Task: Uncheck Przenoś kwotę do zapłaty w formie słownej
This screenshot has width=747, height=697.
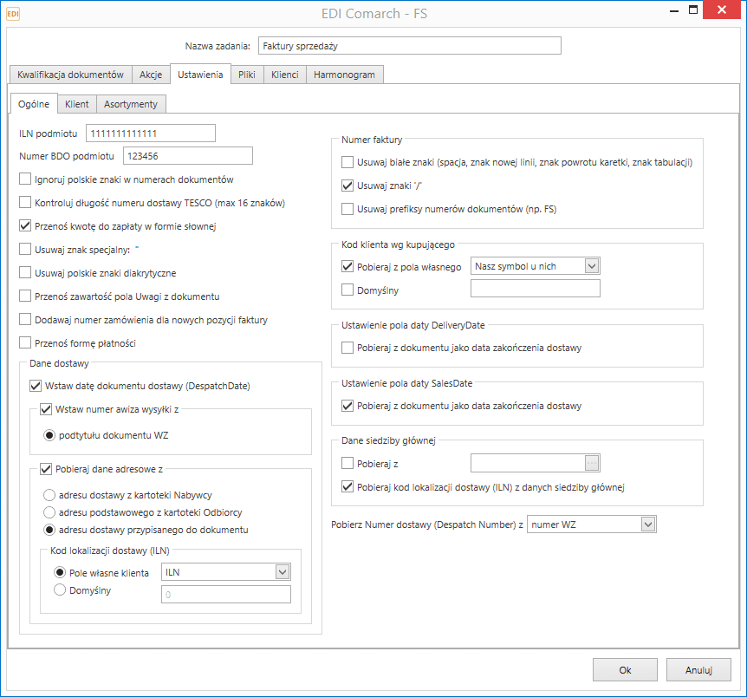Action: (25, 226)
